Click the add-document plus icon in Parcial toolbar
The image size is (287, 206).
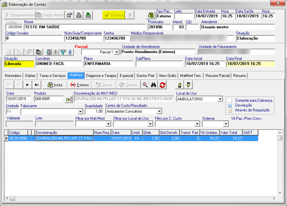pos(49,52)
